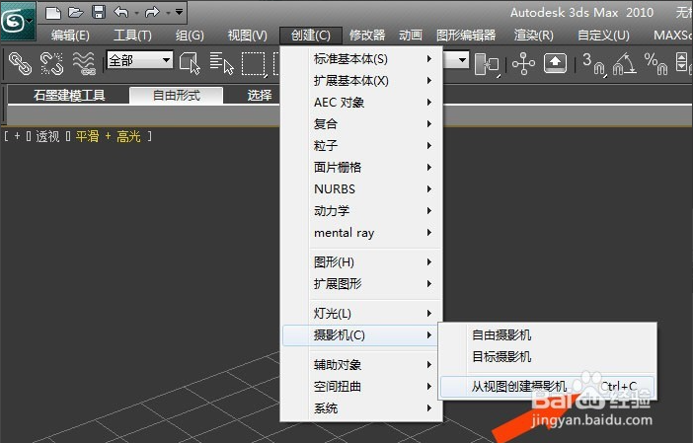
Task: Choose 自由摄影机 from the camera submenu
Action: pos(547,335)
